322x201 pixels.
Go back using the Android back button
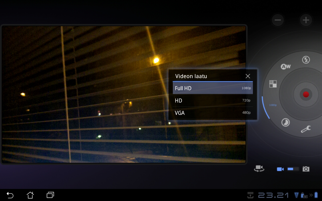10,195
